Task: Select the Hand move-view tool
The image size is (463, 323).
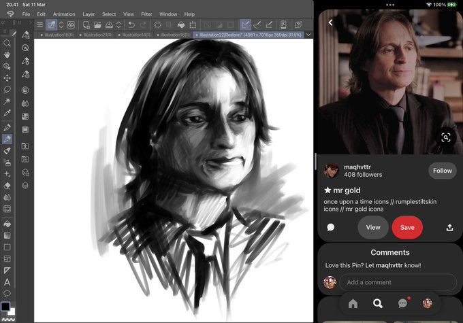Action: tap(7, 55)
